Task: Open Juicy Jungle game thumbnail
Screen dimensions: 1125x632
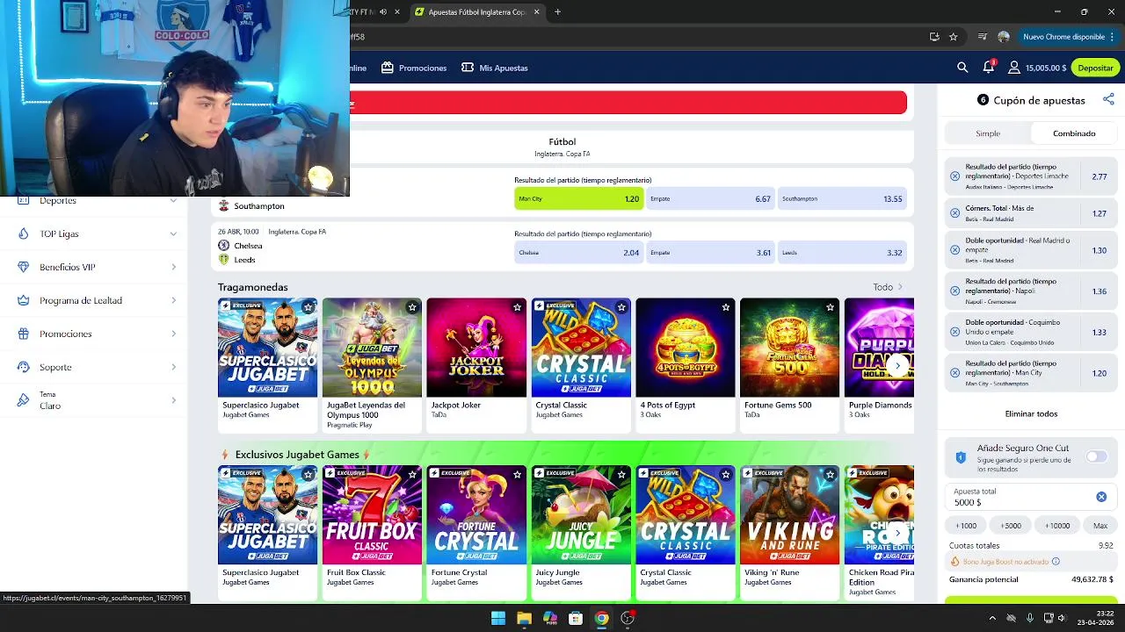Action: pos(581,514)
